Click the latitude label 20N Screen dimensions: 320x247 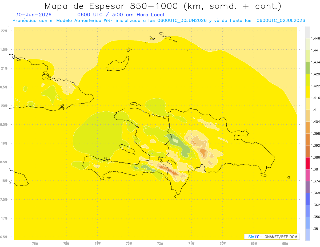point(5,106)
